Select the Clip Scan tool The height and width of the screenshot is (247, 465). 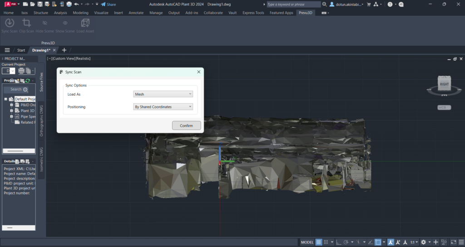coord(27,23)
